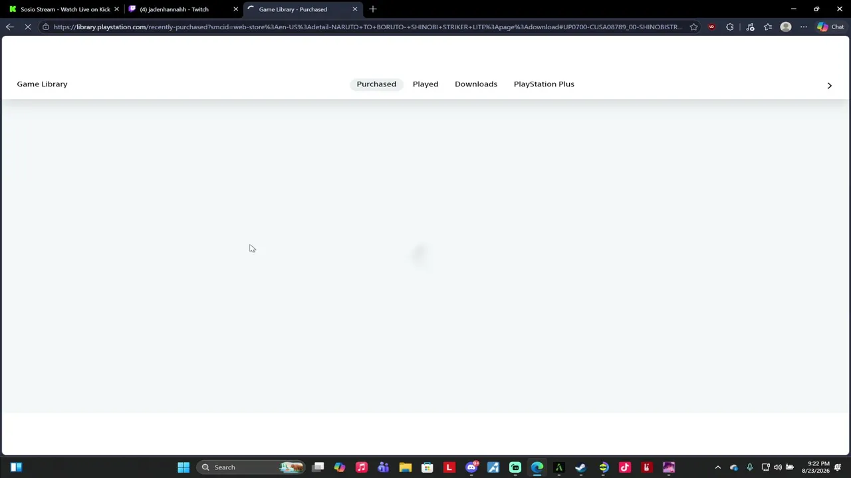Open media control music note icon
The height and width of the screenshot is (478, 851).
[750, 27]
